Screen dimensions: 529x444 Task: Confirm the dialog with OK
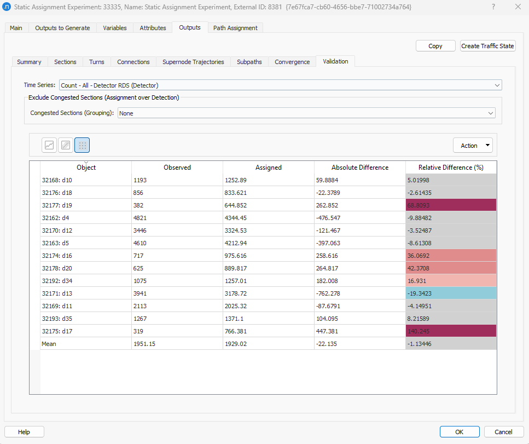click(x=460, y=431)
